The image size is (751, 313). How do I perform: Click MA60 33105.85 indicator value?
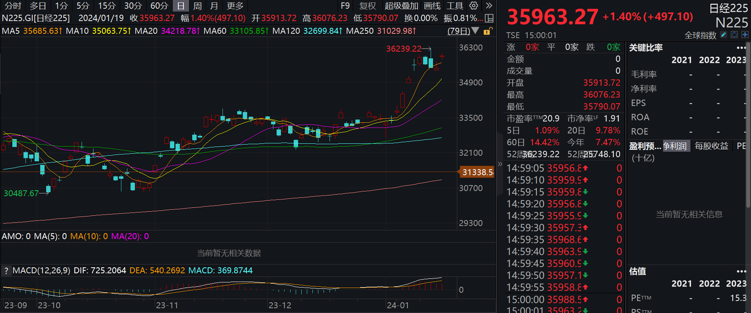click(x=236, y=31)
